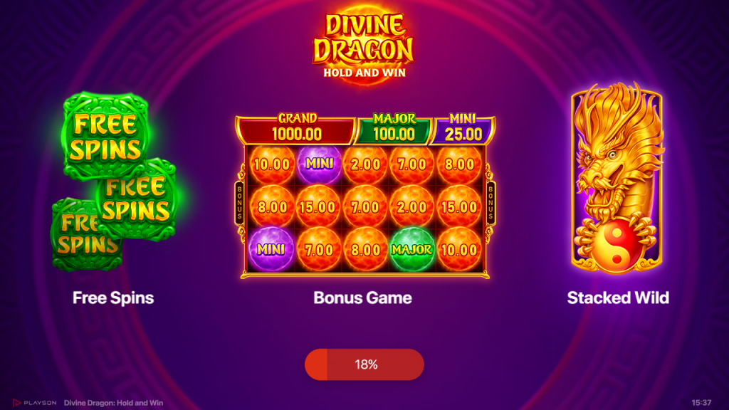
Task: Click the Playson logo icon
Action: [17, 403]
